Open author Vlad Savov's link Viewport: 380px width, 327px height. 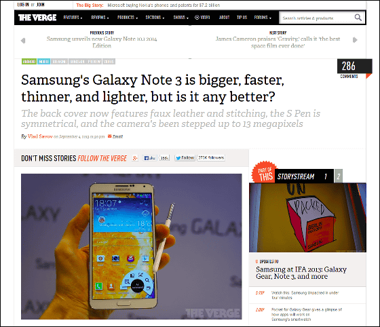click(40, 136)
